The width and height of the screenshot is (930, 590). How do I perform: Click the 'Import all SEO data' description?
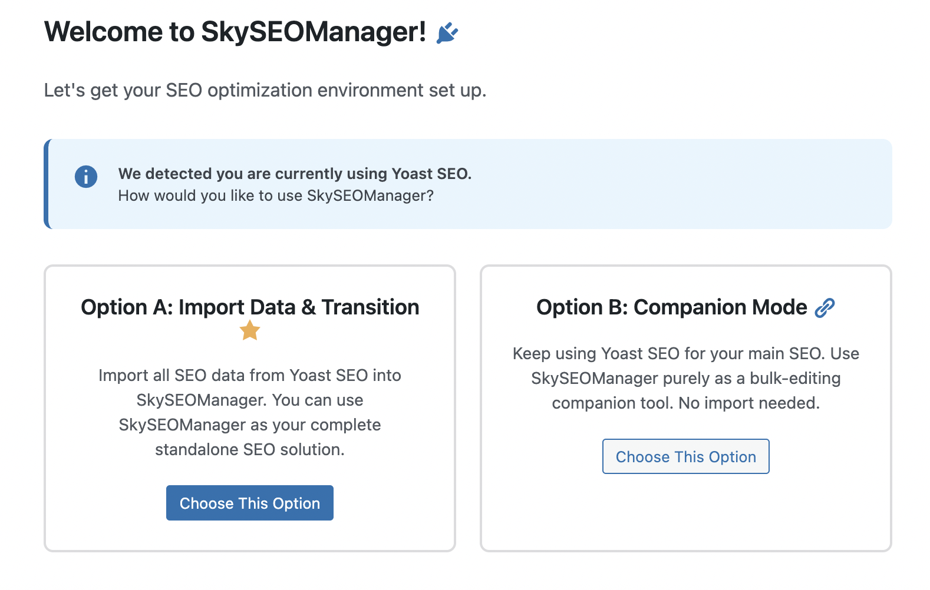pos(250,412)
